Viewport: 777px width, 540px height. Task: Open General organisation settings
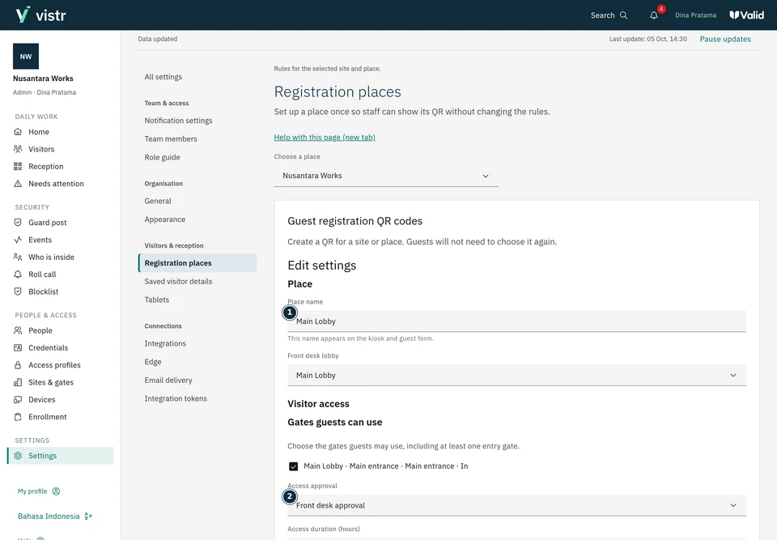(x=158, y=201)
